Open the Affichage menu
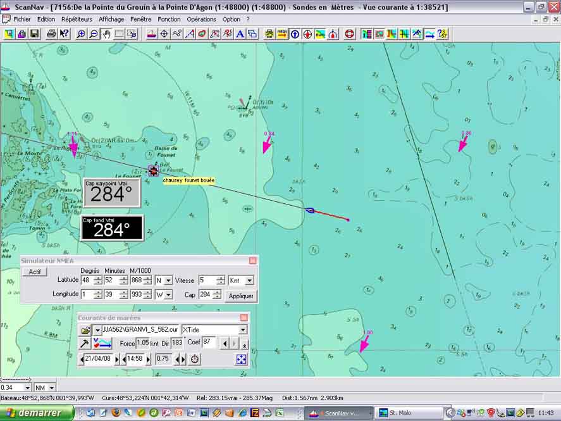 [x=111, y=20]
